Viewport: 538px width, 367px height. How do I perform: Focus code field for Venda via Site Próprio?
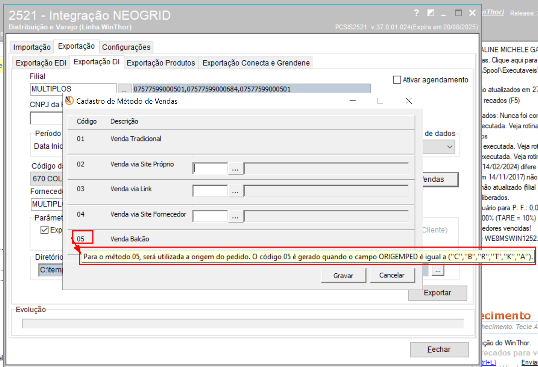[x=210, y=169]
